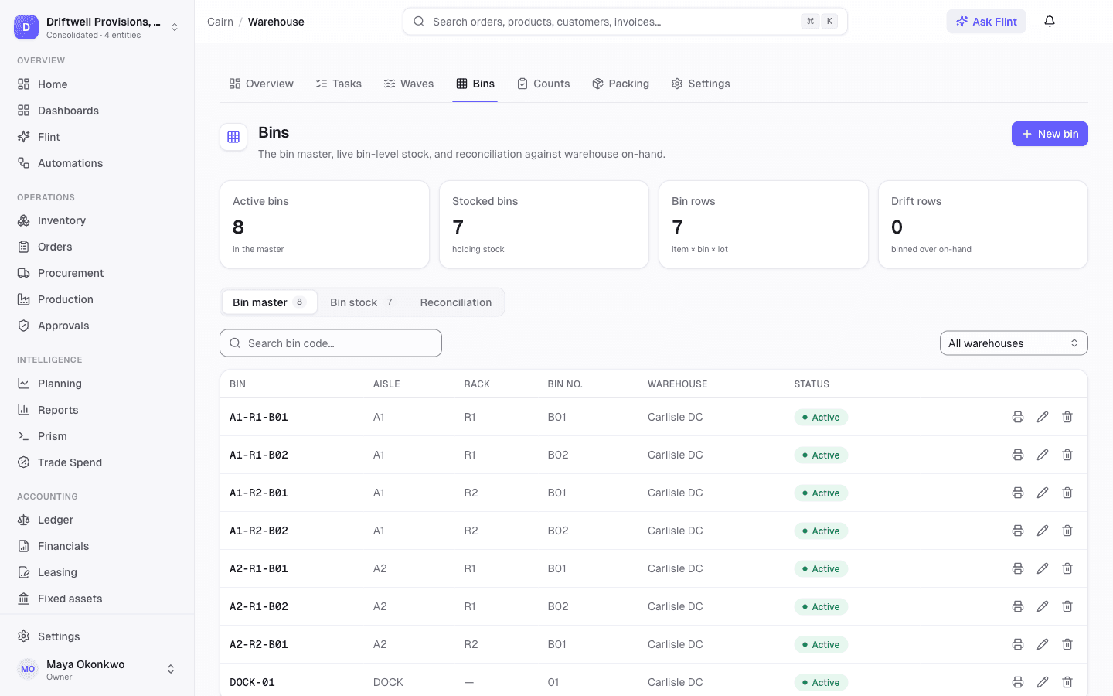Expand the Driftwell Provisions entity switcher
Screen dimensions: 1113x696
point(97,27)
